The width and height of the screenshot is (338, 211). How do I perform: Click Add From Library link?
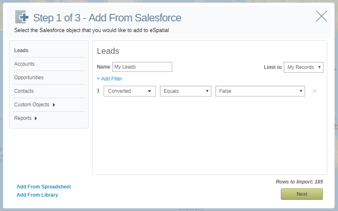(x=37, y=195)
